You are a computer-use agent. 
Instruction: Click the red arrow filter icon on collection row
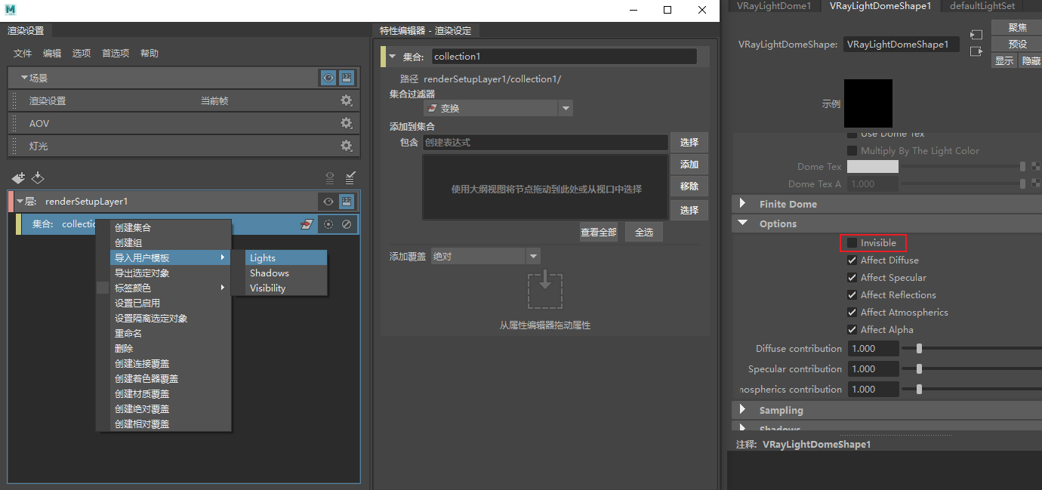click(x=308, y=224)
